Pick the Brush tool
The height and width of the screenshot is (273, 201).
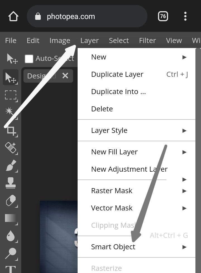coord(10,166)
